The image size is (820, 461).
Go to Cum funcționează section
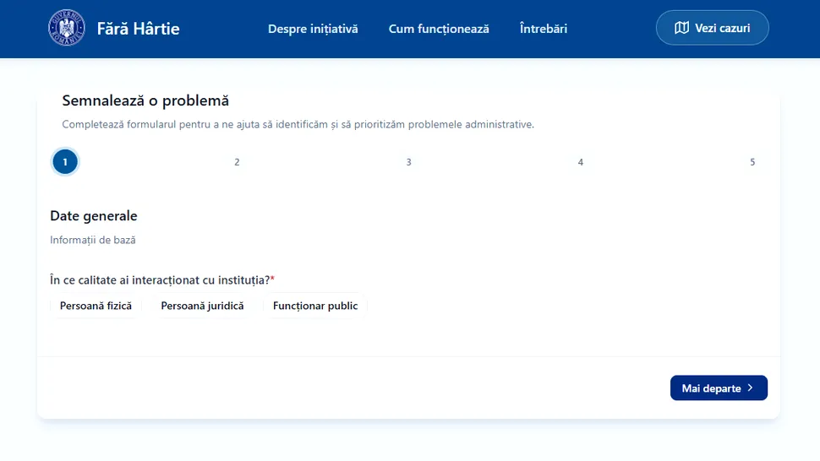[x=439, y=29]
